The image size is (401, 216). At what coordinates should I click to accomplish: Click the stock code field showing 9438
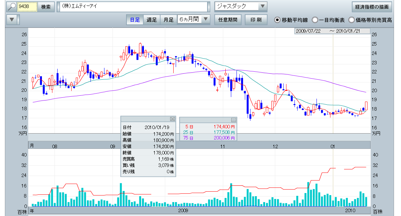coord(27,7)
